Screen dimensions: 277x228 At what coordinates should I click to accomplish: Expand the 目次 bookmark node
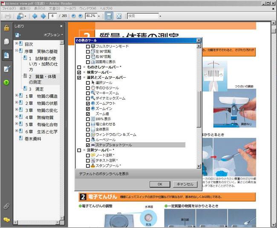coord(17,43)
